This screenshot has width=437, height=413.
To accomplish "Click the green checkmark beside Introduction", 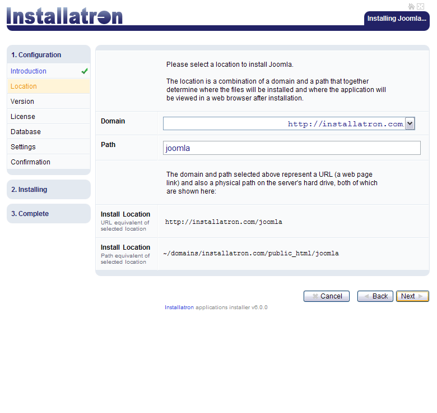I will (85, 71).
